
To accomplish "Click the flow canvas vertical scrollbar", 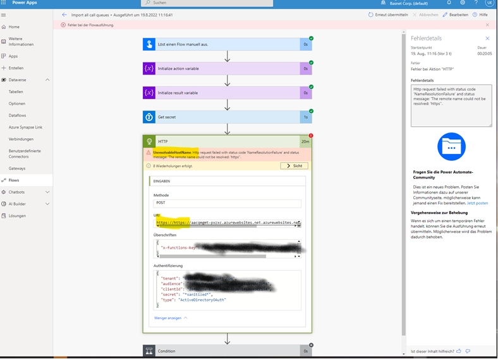I will click(x=404, y=184).
